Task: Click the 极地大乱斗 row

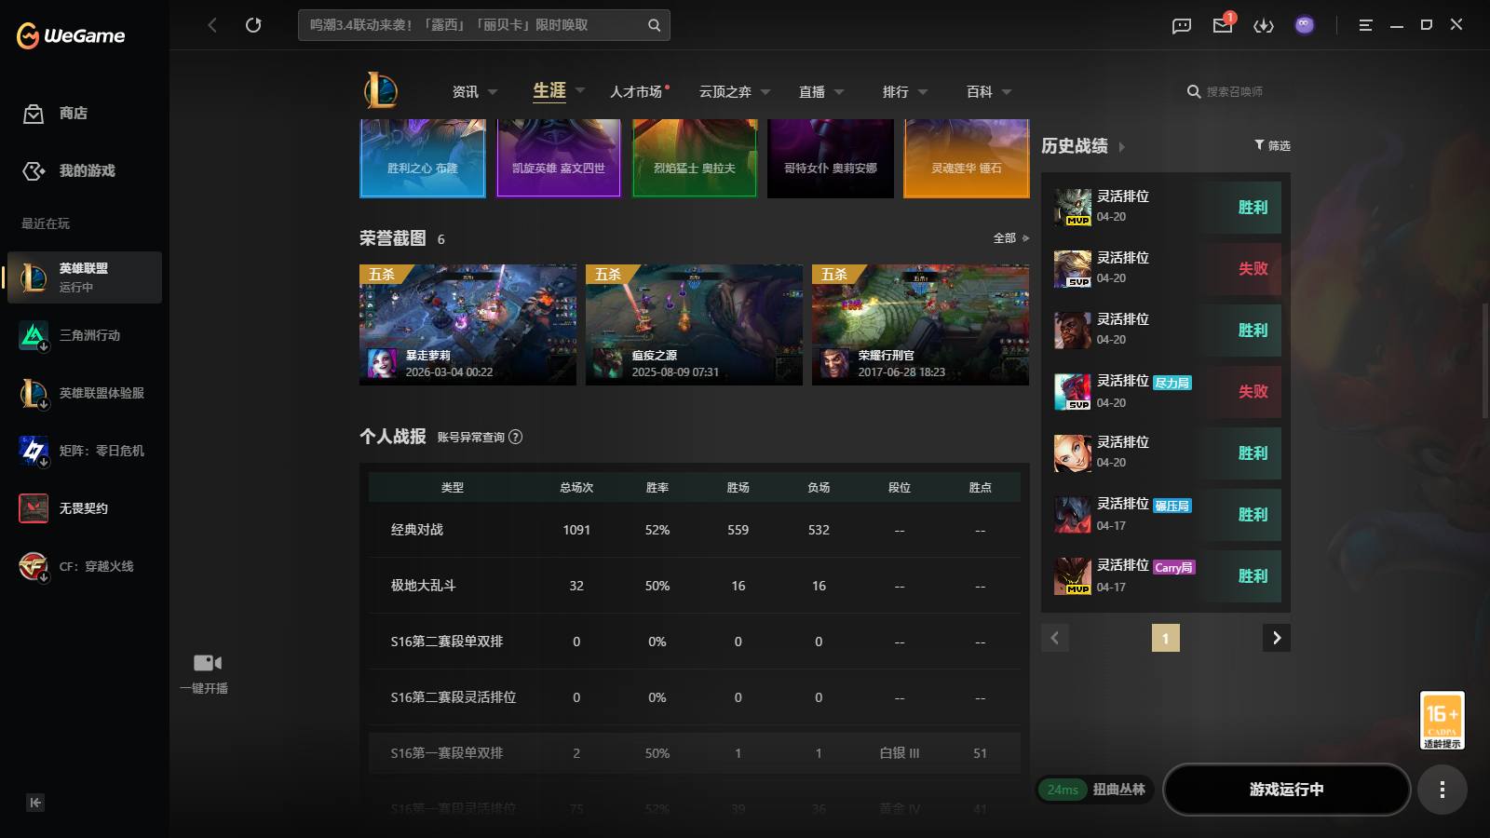Action: coord(695,586)
